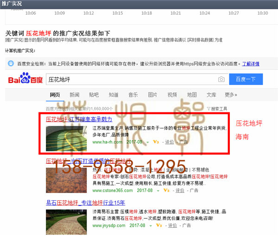The image size is (278, 236).
Task: Click the 计算机推广实况 label
Action: [x=20, y=51]
